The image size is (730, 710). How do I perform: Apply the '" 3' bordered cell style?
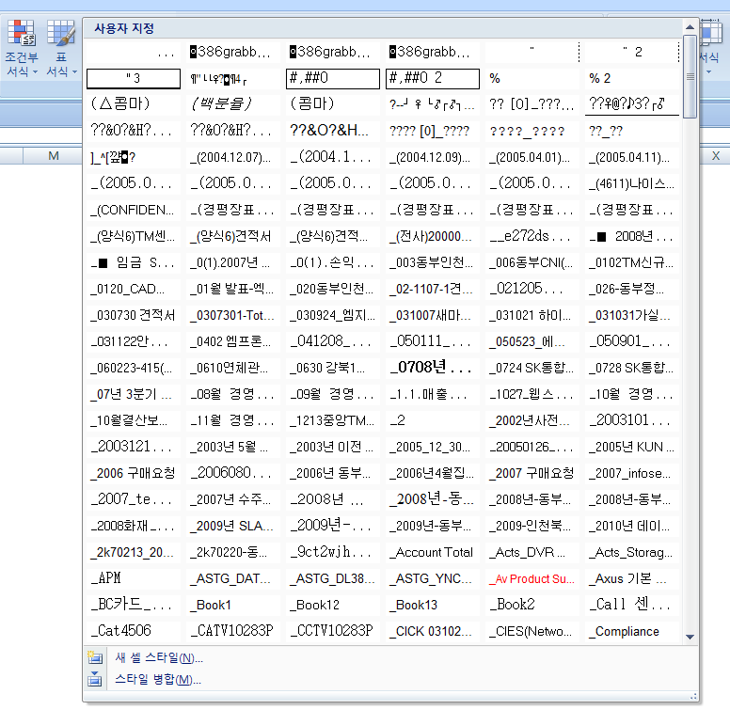134,78
